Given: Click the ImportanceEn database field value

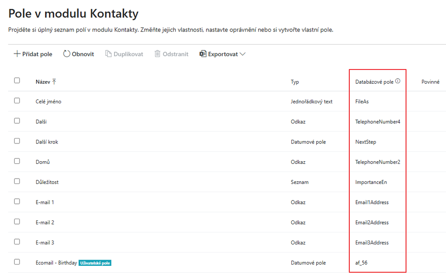Looking at the screenshot, I should click(x=371, y=182).
